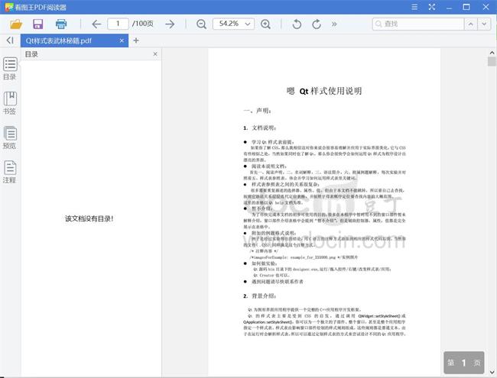Go to the previous page arrow
The height and width of the screenshot is (378, 497).
[x=96, y=24]
